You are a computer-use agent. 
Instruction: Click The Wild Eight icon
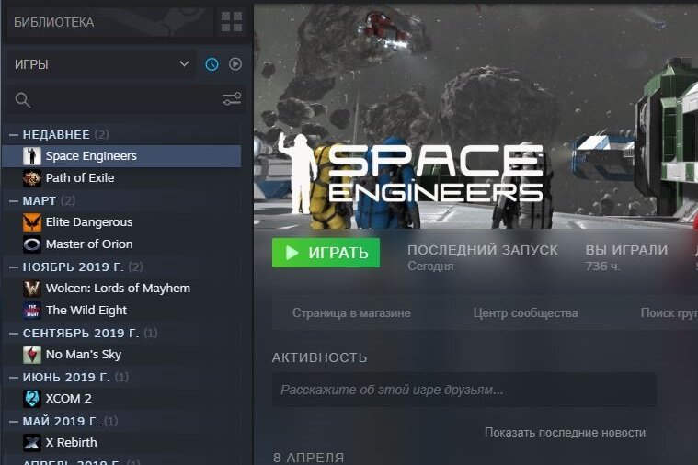coord(32,310)
